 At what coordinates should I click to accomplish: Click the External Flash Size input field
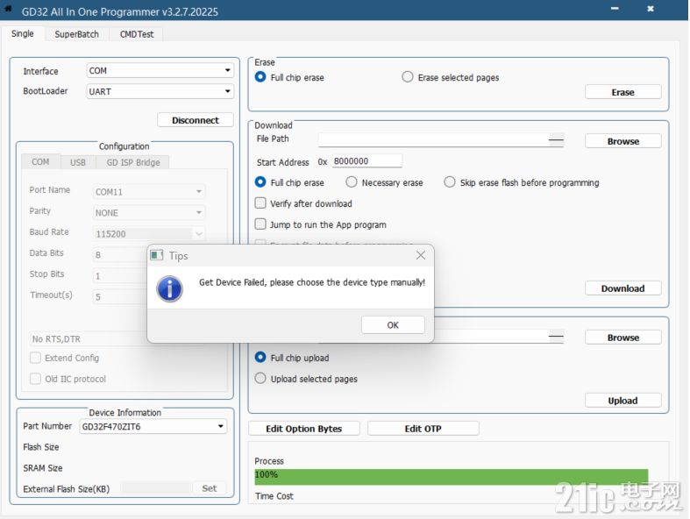click(156, 487)
